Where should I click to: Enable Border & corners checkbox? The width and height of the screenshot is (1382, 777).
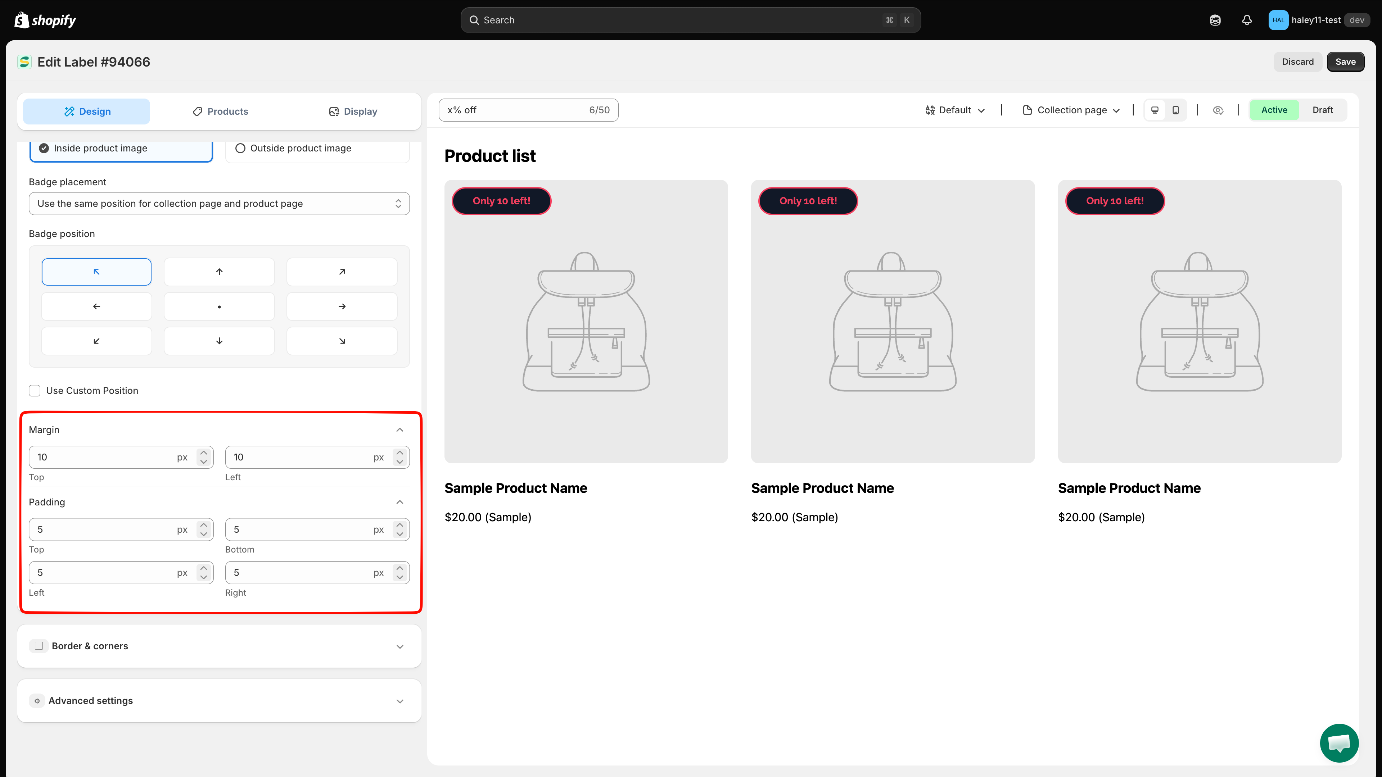pyautogui.click(x=39, y=646)
